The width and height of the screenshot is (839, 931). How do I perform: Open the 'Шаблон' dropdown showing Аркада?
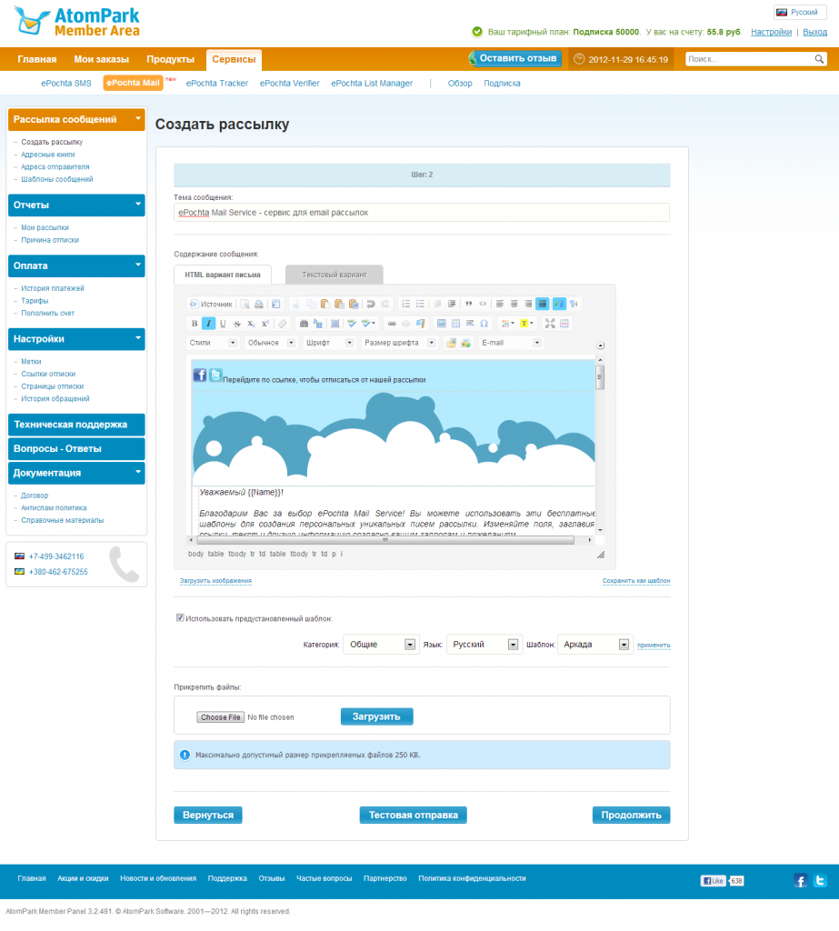pyautogui.click(x=594, y=645)
